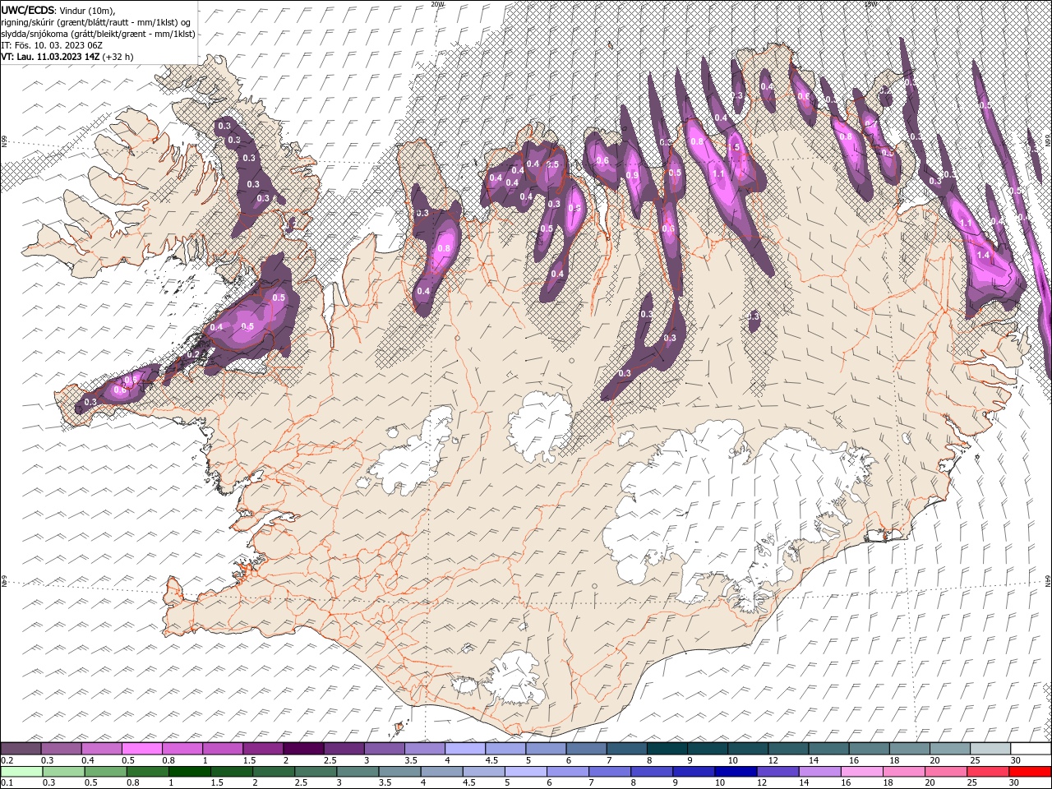1052x789 pixels.
Task: Click the 'IT: Fös. 10. 03. 2023 06Z' line
Action: (52, 45)
